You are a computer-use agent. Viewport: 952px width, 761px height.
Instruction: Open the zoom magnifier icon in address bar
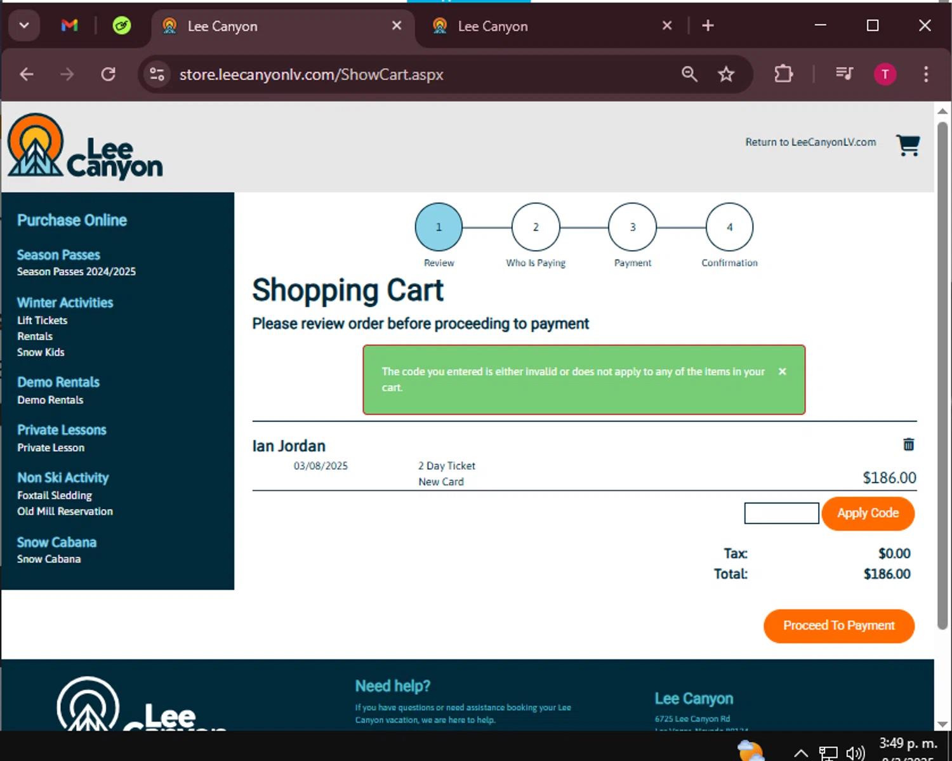click(689, 74)
